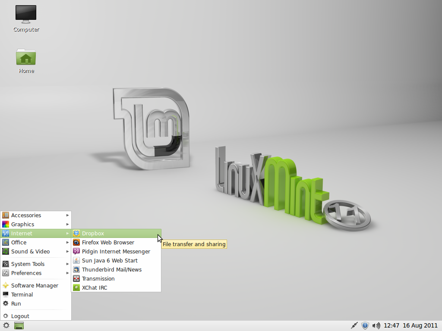Expand the Accessories submenu arrow
Screen dimensions: 442x331
68,215
